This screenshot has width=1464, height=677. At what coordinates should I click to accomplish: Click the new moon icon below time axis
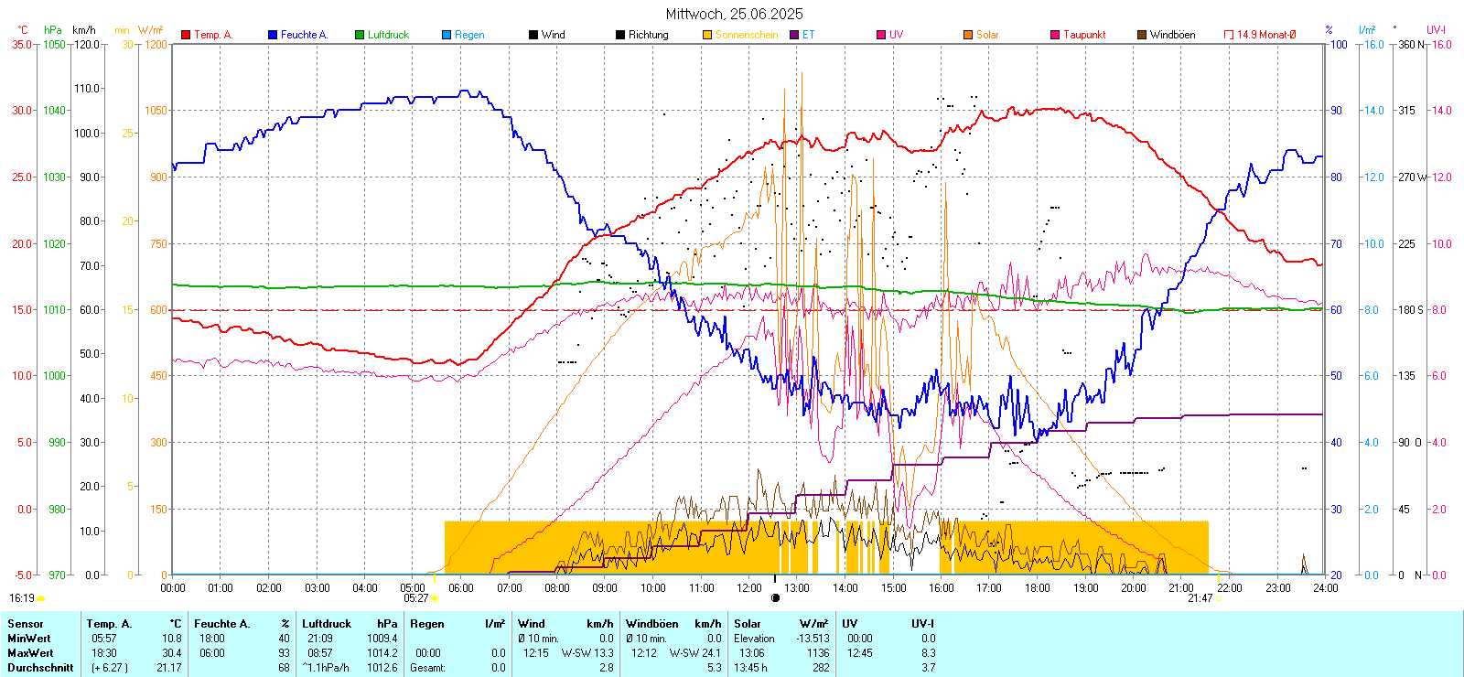pyautogui.click(x=776, y=598)
